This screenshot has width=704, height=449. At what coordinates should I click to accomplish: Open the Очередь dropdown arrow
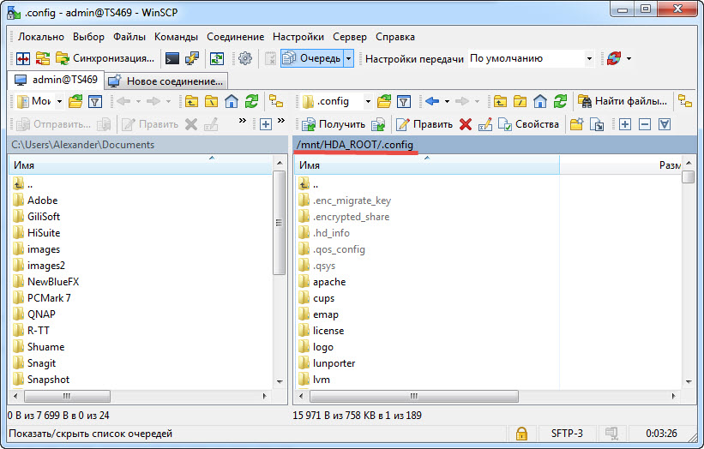(x=349, y=58)
